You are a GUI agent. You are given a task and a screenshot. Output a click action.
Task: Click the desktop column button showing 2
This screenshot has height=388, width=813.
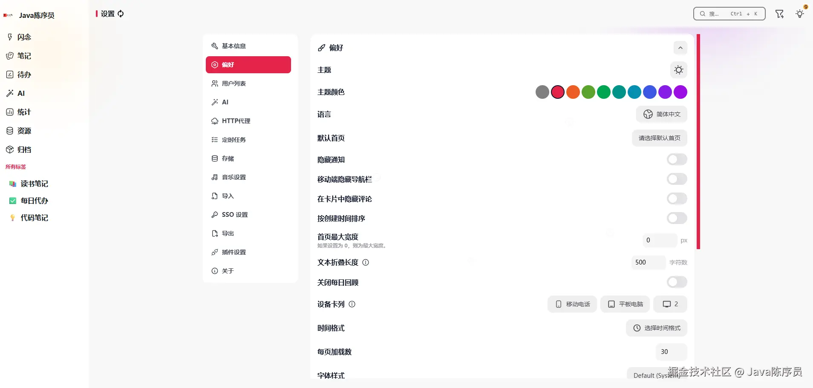pyautogui.click(x=670, y=304)
